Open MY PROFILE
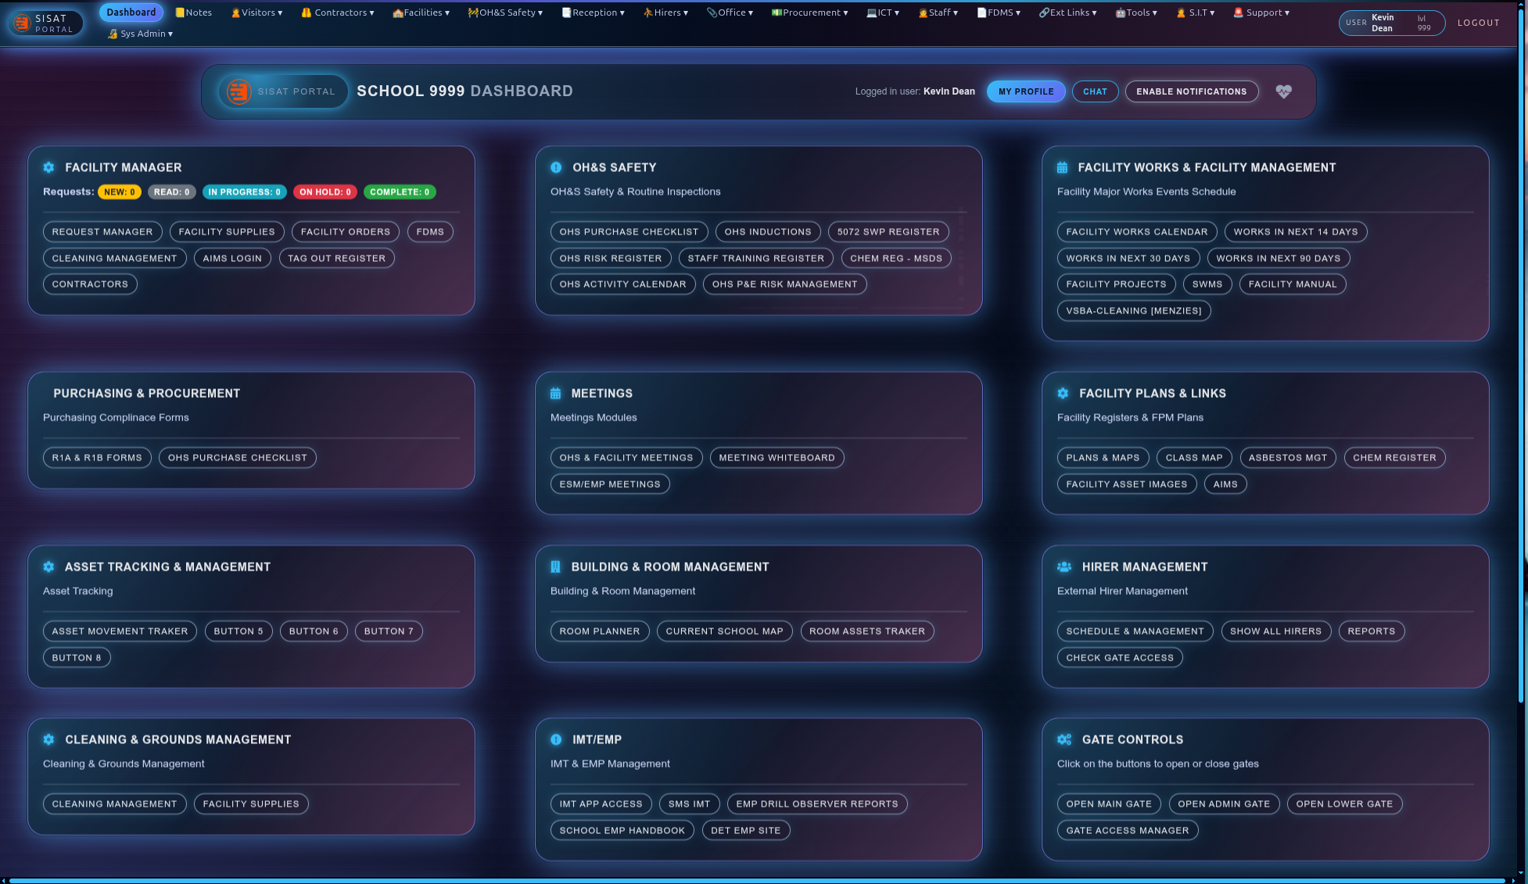The image size is (1528, 884). [1025, 91]
